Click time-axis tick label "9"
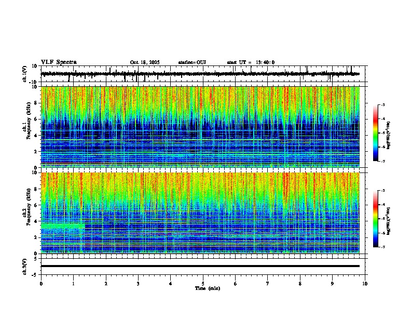 (332, 284)
